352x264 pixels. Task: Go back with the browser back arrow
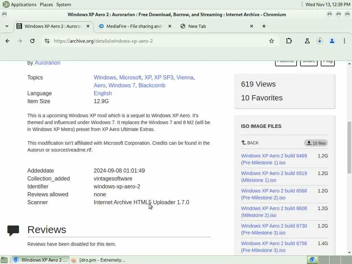(x=8, y=41)
